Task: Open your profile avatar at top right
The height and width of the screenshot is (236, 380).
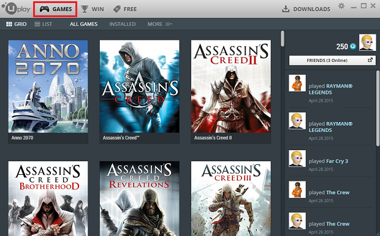Action: coord(367,42)
